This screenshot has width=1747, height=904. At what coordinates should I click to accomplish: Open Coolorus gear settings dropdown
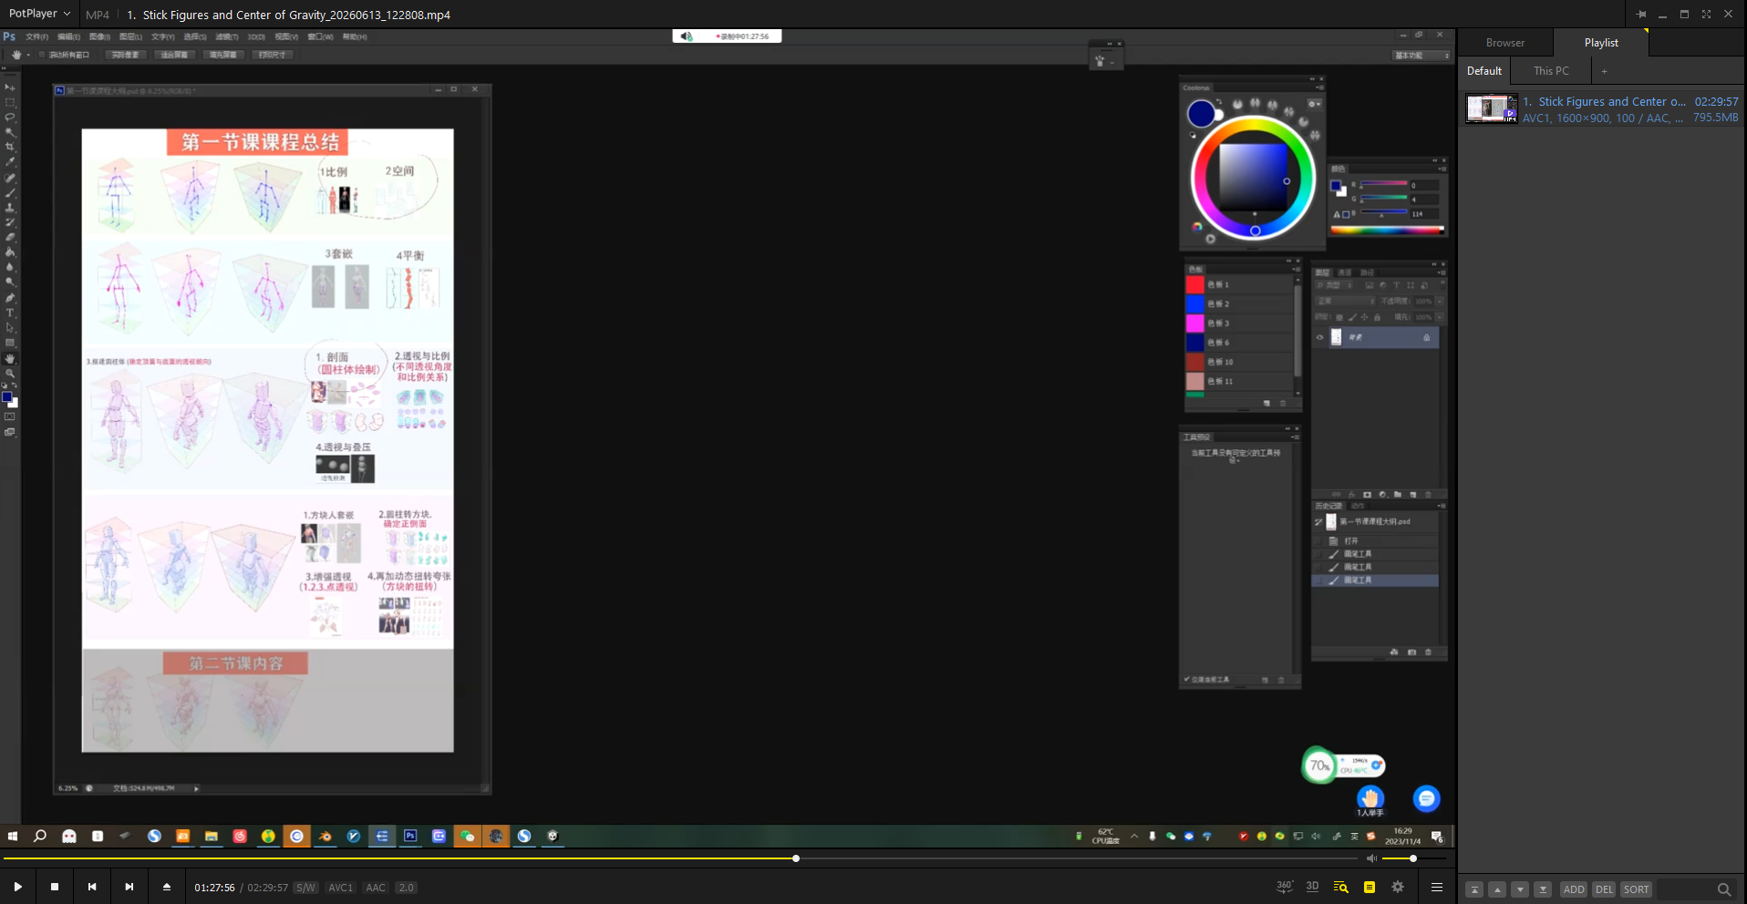tap(1314, 104)
